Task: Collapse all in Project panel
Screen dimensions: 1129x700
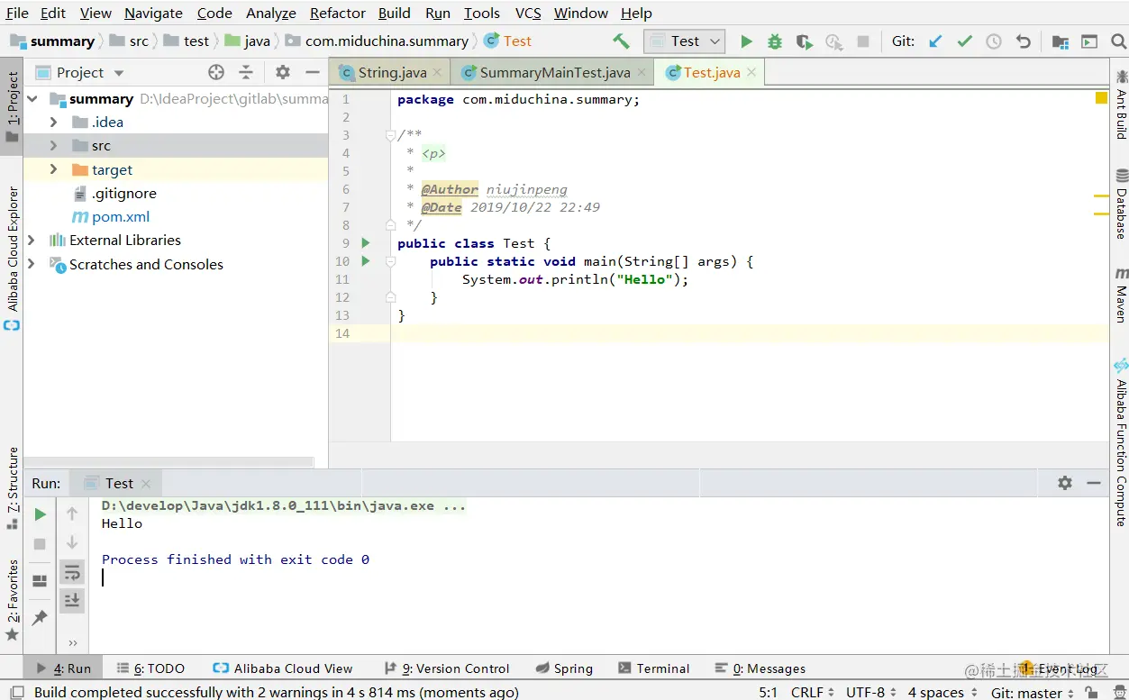Action: point(246,72)
